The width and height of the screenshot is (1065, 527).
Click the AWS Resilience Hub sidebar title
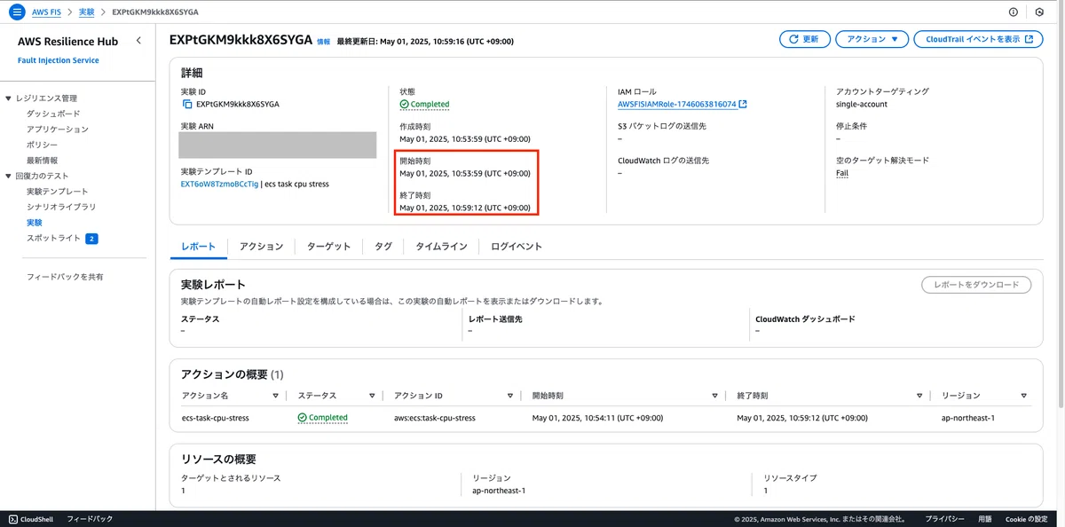67,41
